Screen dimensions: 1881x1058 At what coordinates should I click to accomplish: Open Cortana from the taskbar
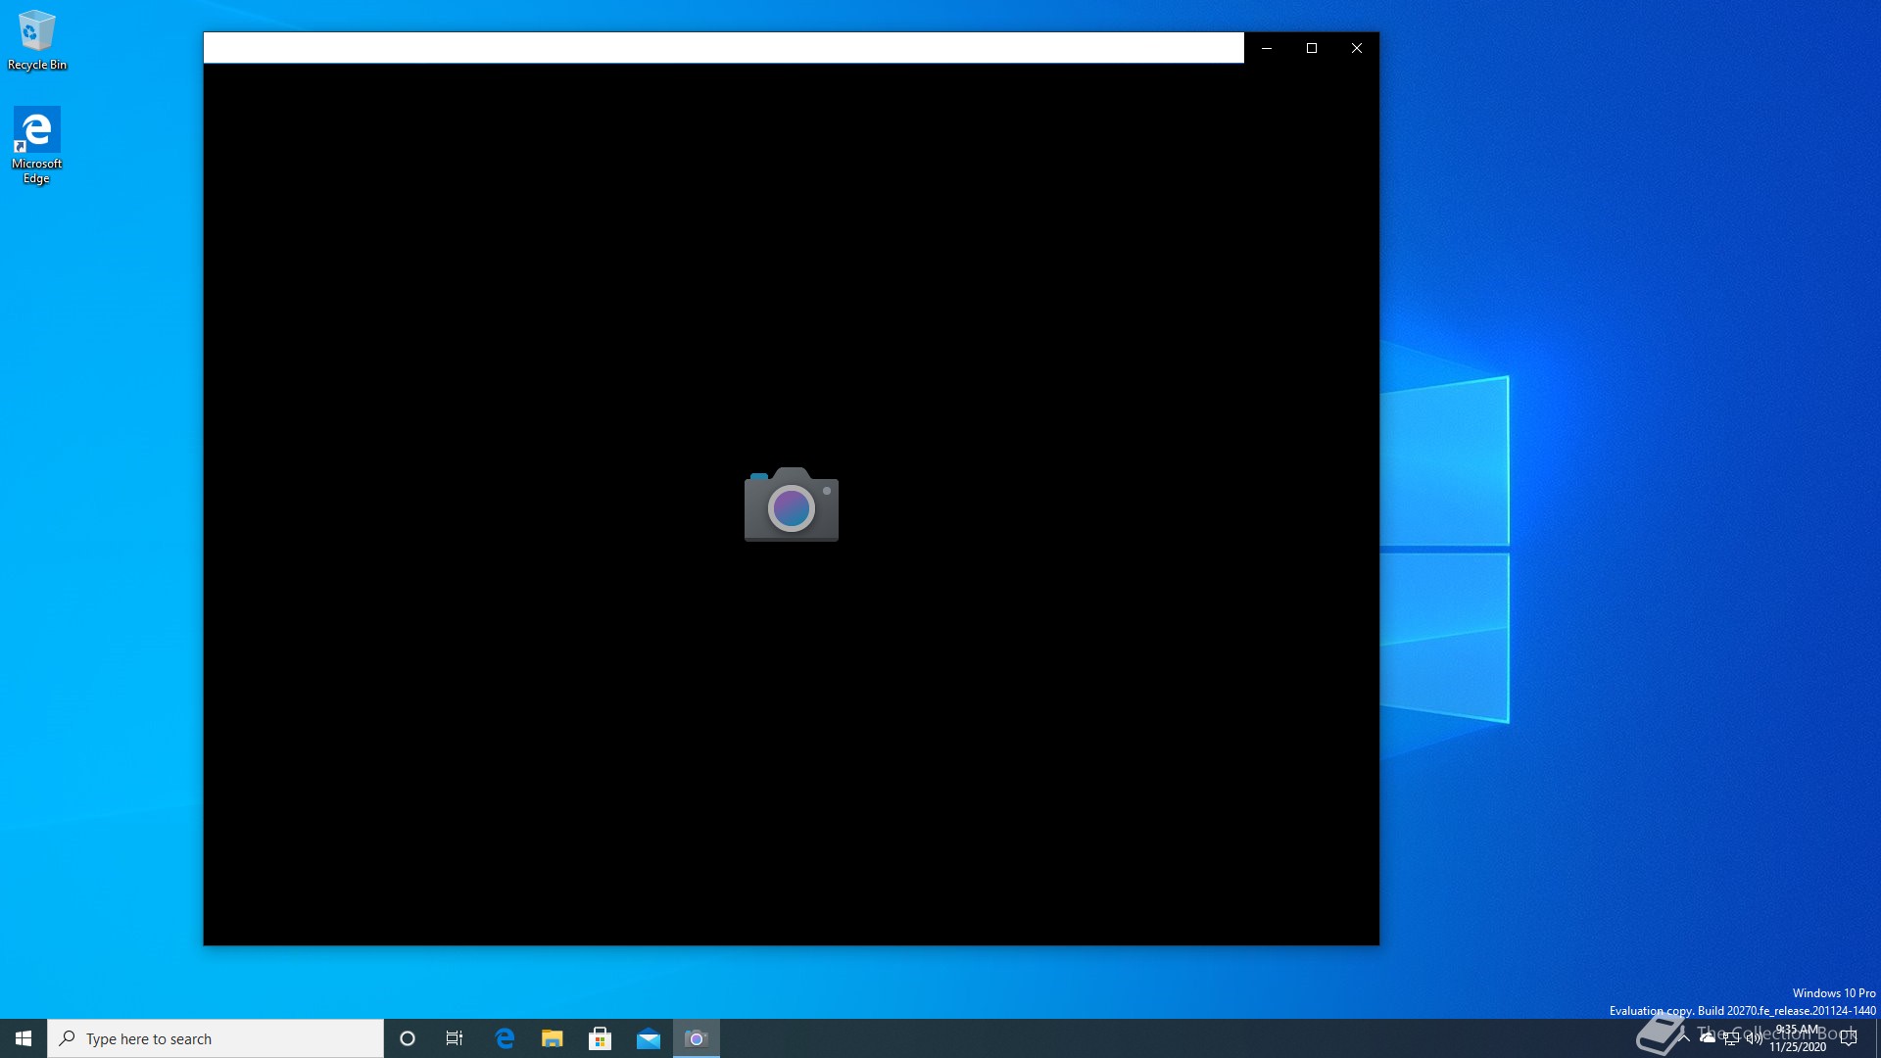pyautogui.click(x=408, y=1038)
